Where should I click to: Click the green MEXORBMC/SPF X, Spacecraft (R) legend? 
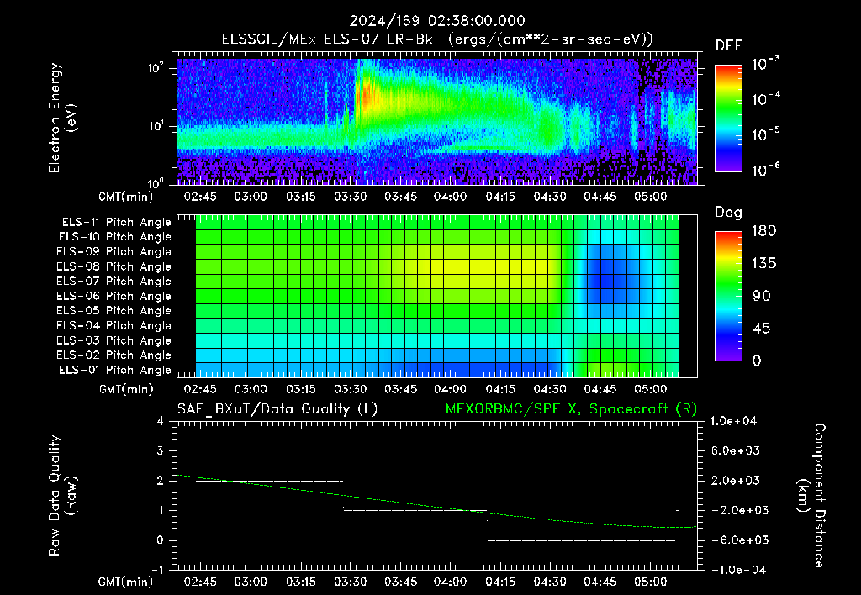pyautogui.click(x=571, y=409)
